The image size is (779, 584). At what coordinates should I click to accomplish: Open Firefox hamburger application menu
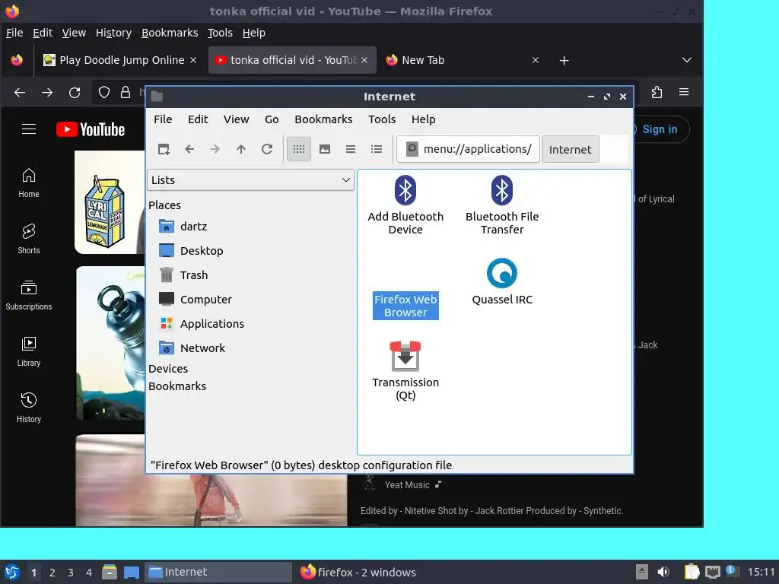[684, 92]
